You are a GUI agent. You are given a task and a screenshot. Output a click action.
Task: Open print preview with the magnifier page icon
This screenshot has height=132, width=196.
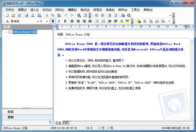tap(32, 15)
